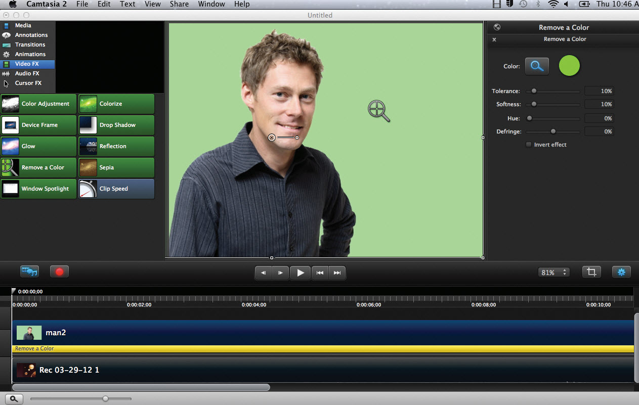
Task: Select the Rec 03-29-12 1 clip
Action: [323, 370]
